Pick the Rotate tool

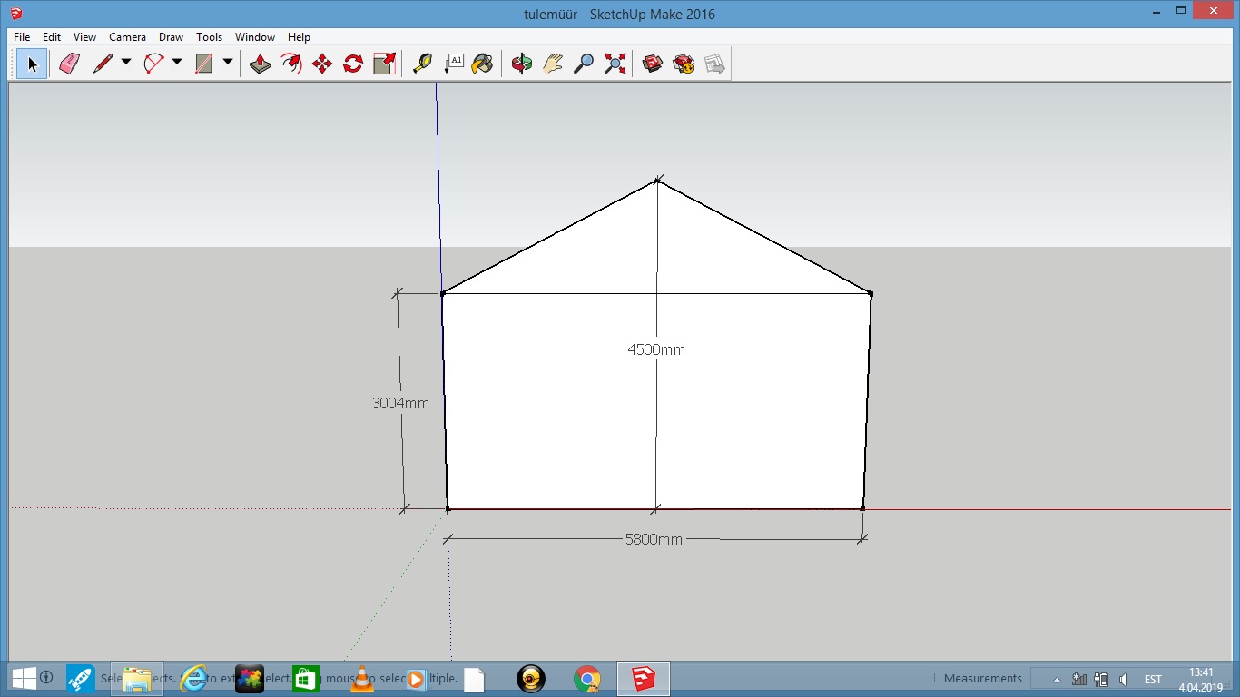[353, 64]
